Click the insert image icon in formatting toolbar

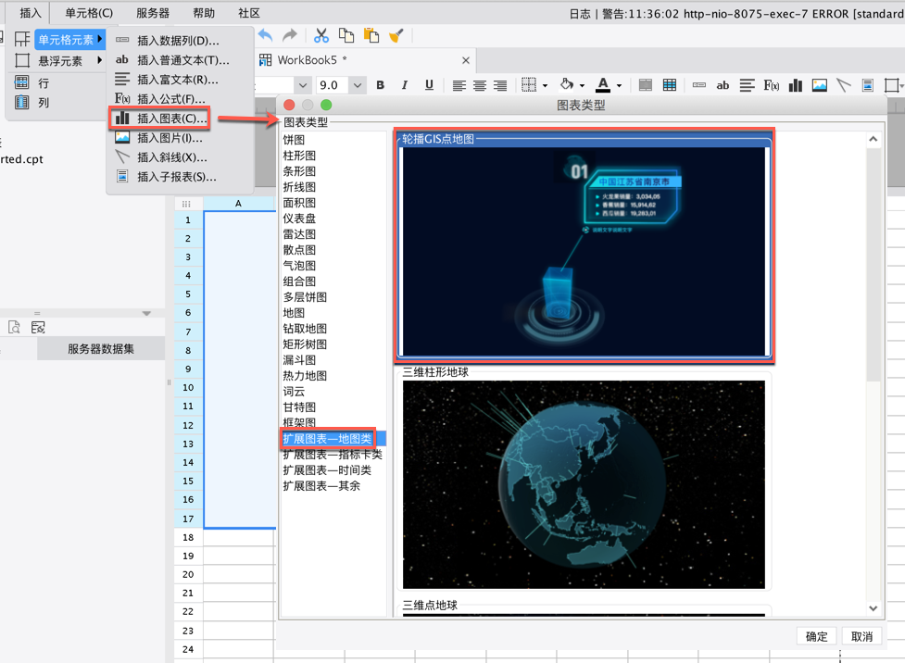coord(819,85)
